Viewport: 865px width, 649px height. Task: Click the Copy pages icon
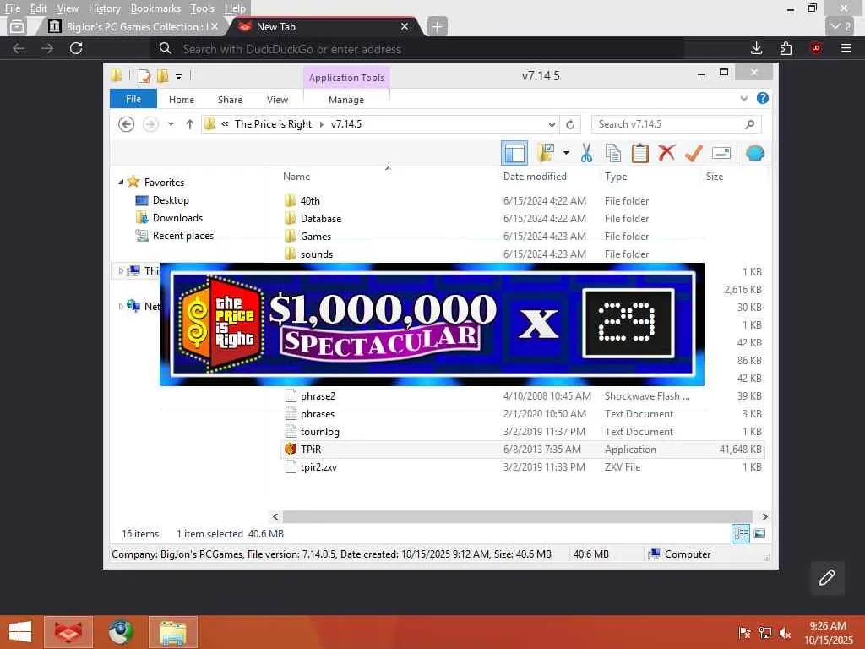(613, 153)
